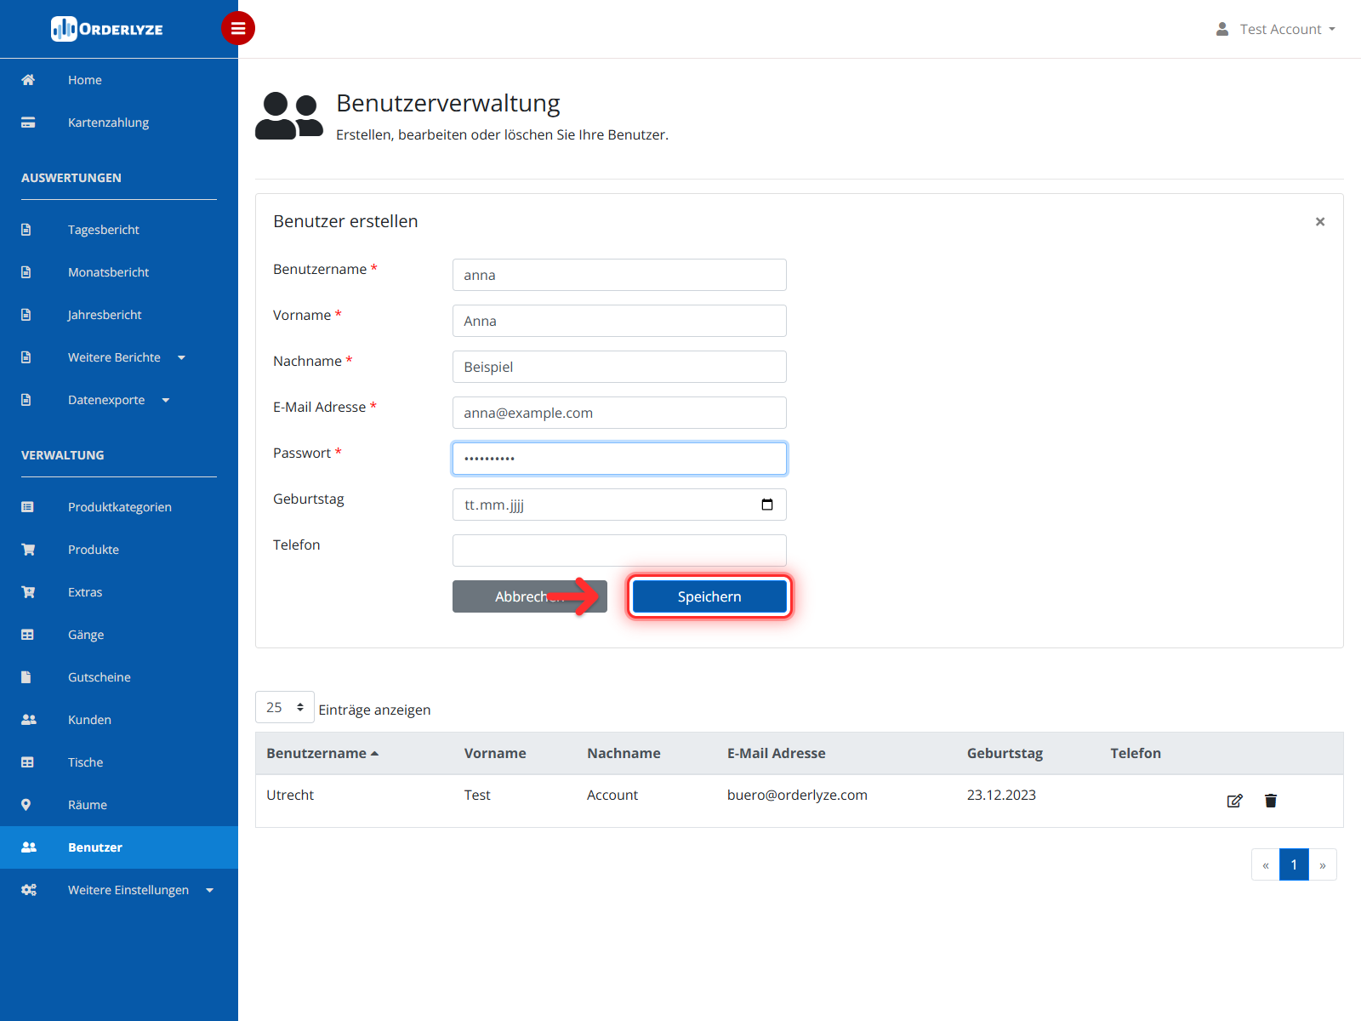Image resolution: width=1361 pixels, height=1021 pixels.
Task: Sort table by Telefon column header
Action: tap(1136, 753)
